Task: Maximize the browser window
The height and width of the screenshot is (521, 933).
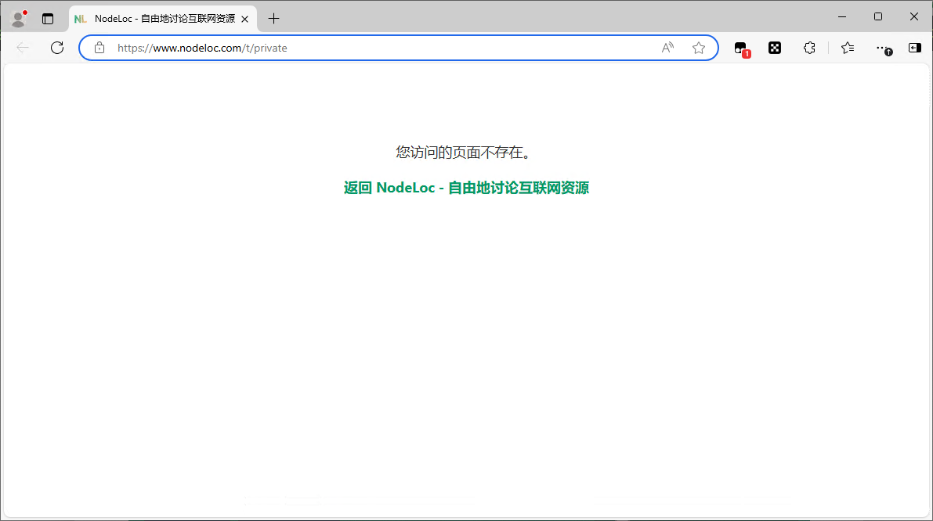Action: pos(878,16)
